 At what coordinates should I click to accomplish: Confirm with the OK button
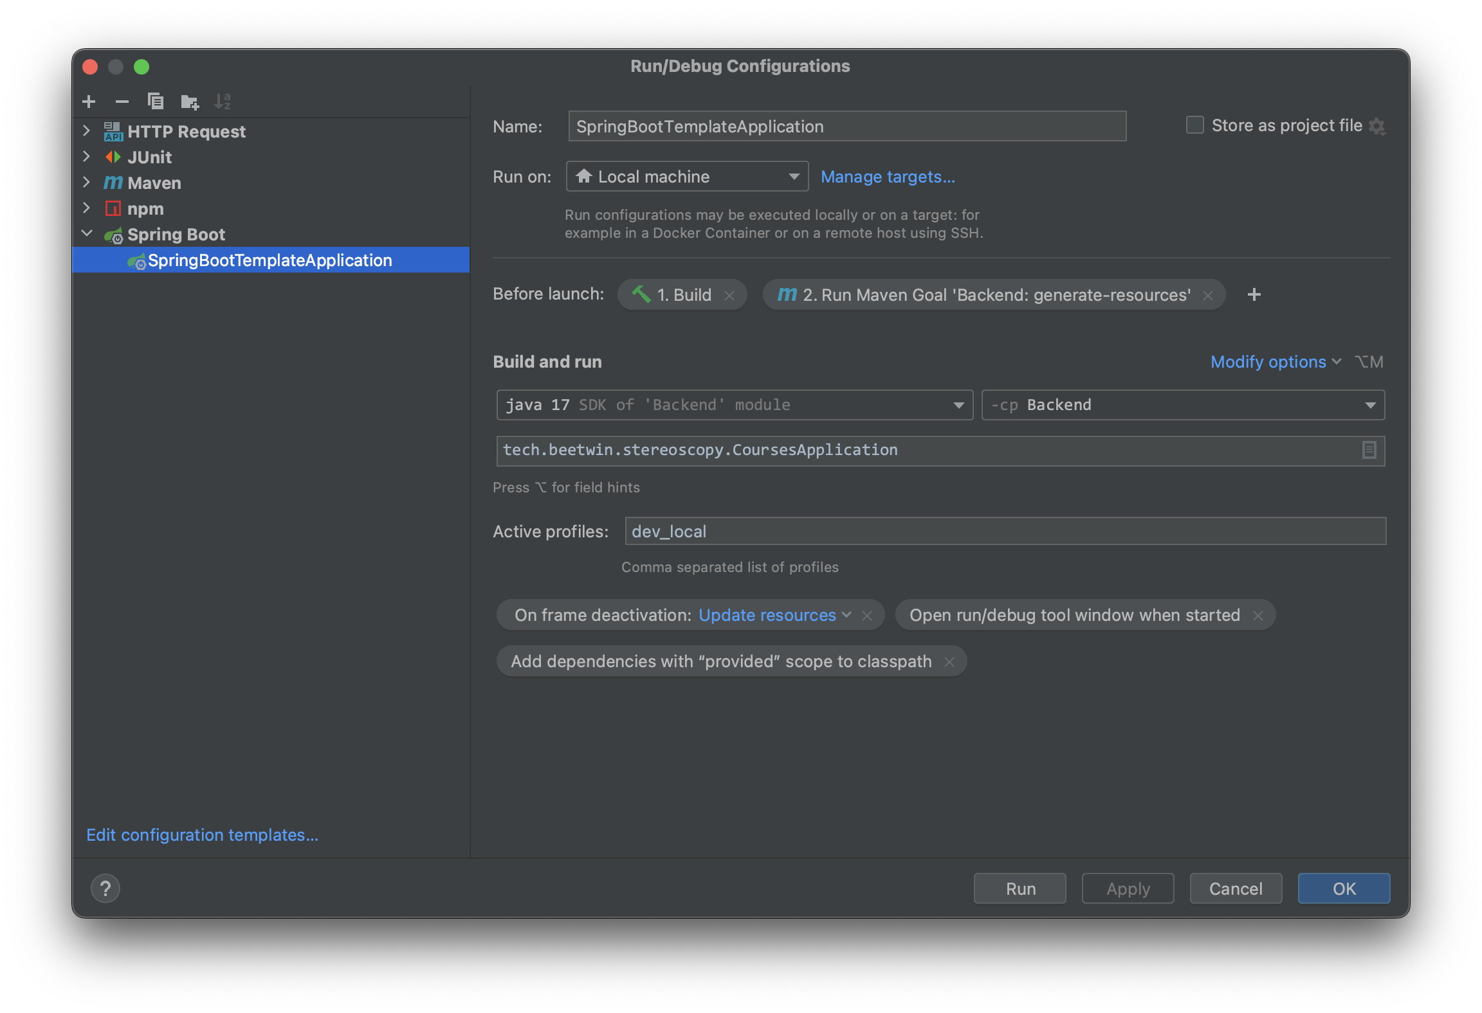(1344, 889)
